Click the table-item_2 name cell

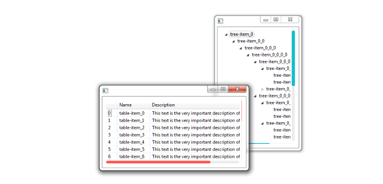(x=133, y=128)
